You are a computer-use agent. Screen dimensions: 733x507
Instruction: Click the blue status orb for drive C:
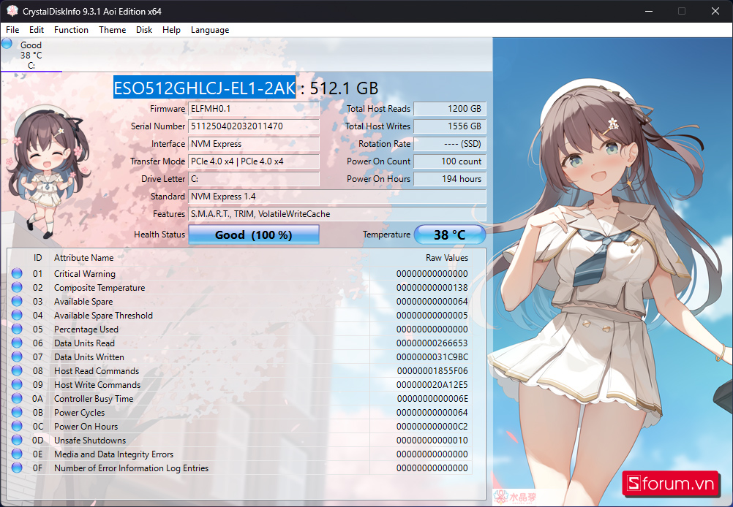pos(7,43)
